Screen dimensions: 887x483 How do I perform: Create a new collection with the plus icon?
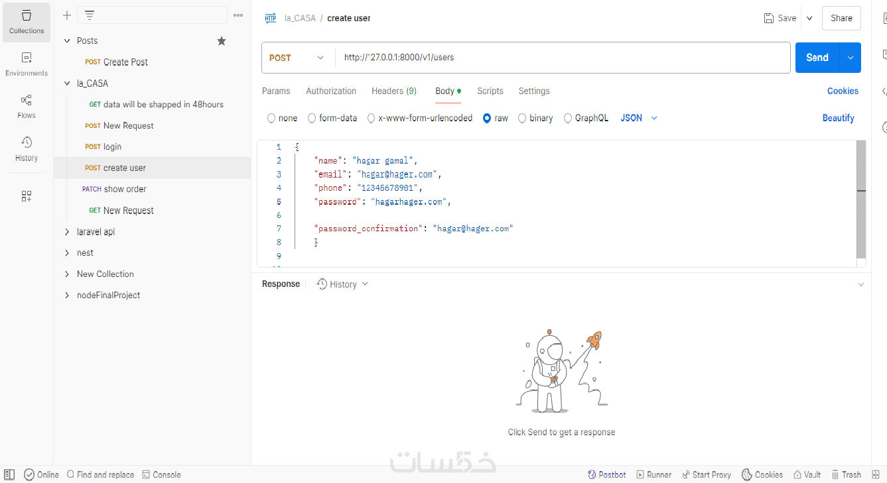coord(67,15)
